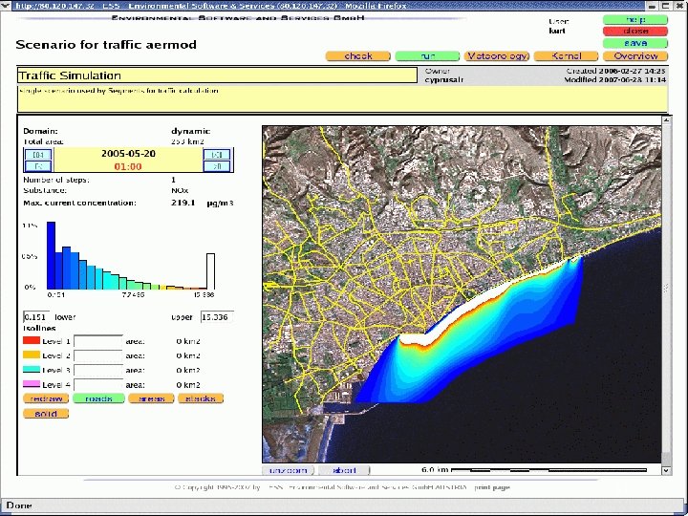Screen dimensions: 688x516
Task: Click the red 01:00 time text
Action: tap(128, 166)
